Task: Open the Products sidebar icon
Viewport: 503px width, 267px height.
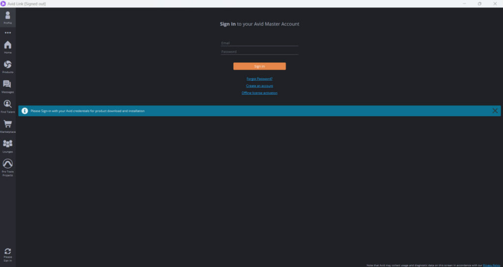Action: 8,67
